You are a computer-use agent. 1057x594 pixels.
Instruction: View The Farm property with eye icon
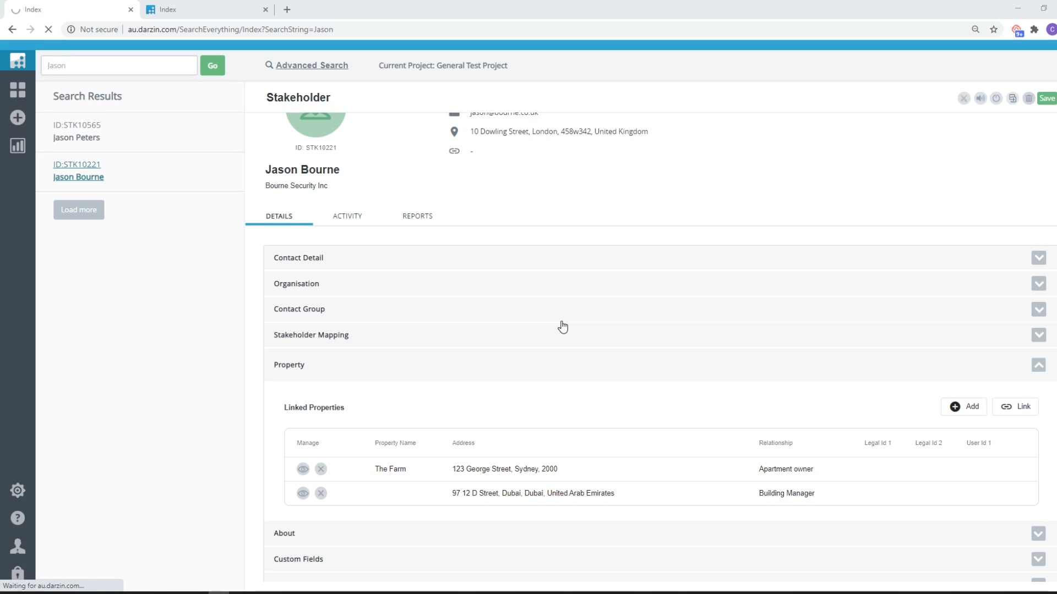(x=303, y=469)
